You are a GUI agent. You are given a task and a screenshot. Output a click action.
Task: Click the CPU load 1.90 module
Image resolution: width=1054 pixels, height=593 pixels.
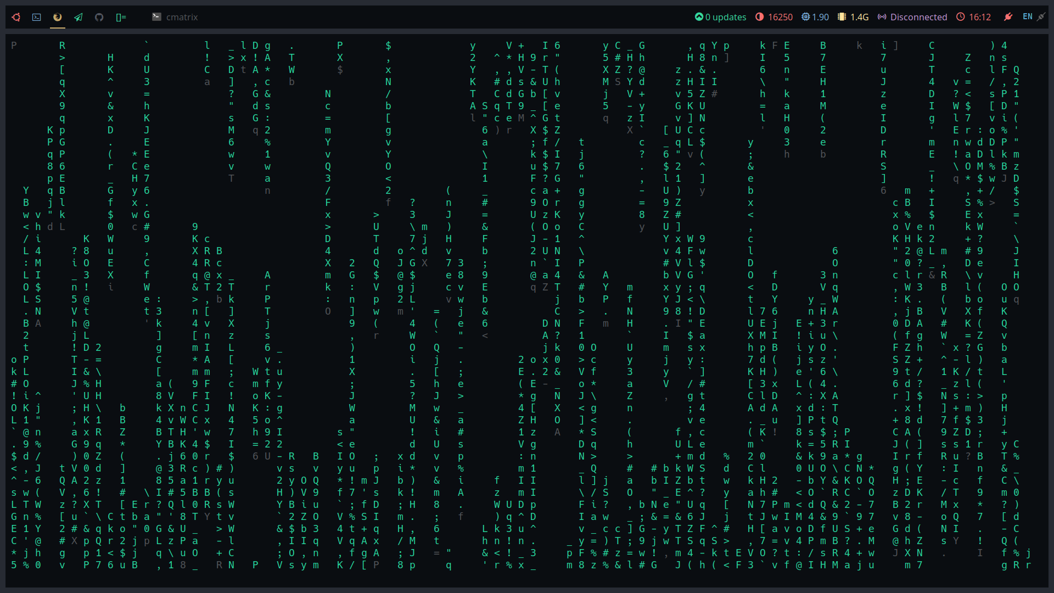[x=820, y=17]
